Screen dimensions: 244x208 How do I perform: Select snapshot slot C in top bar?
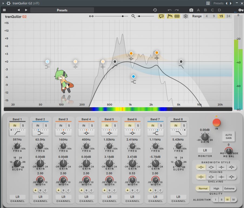tap(212, 10)
